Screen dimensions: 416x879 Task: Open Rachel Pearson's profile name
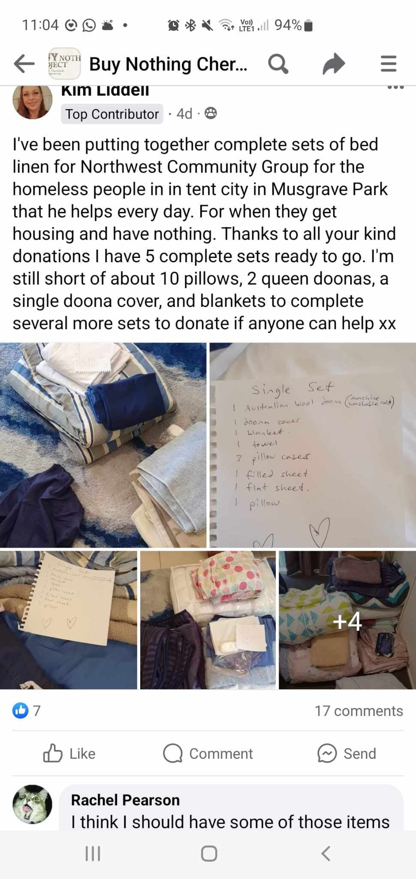pos(125,800)
